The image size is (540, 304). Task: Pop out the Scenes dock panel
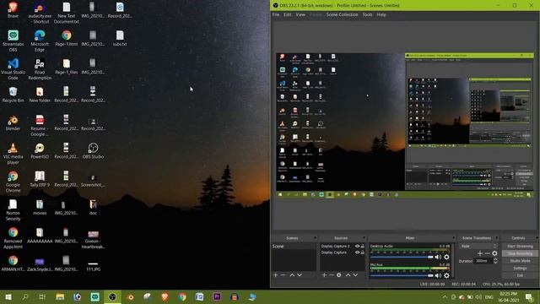pyautogui.click(x=315, y=238)
